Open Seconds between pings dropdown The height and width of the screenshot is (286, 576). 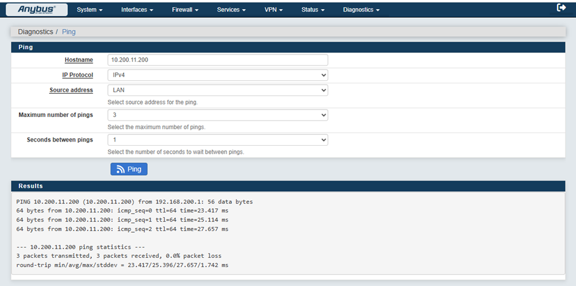coord(218,140)
